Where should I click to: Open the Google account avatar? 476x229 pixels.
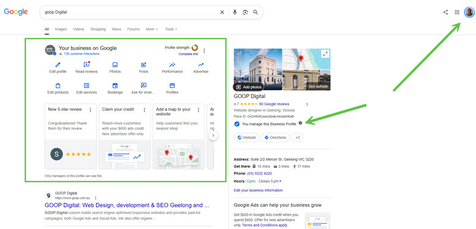tap(469, 12)
